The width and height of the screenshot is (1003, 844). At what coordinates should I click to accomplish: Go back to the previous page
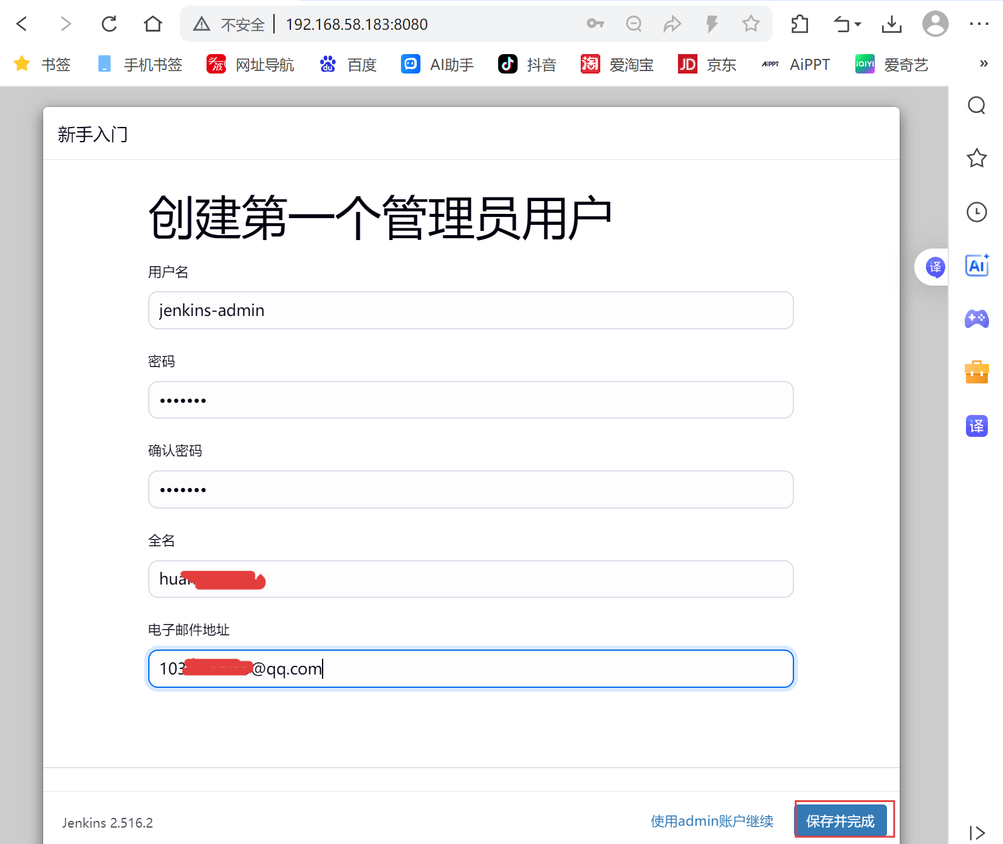tap(22, 24)
